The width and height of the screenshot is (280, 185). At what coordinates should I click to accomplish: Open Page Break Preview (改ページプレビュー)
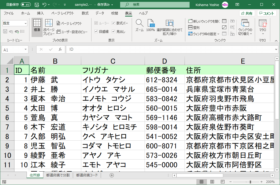click(x=49, y=27)
